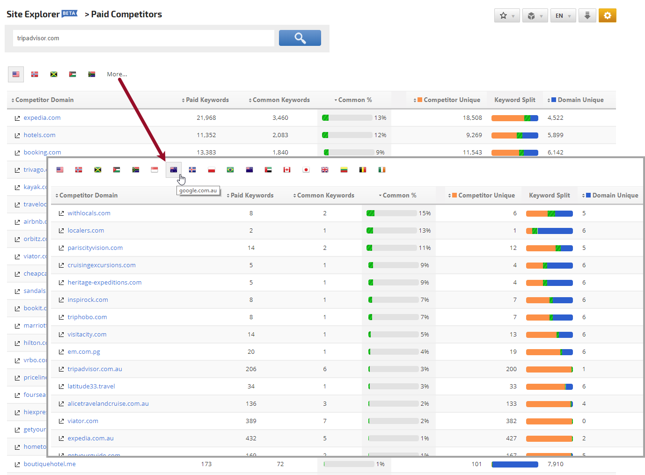The height and width of the screenshot is (475, 645).
Task: Choose the Canada flag in overlay
Action: coord(287,170)
